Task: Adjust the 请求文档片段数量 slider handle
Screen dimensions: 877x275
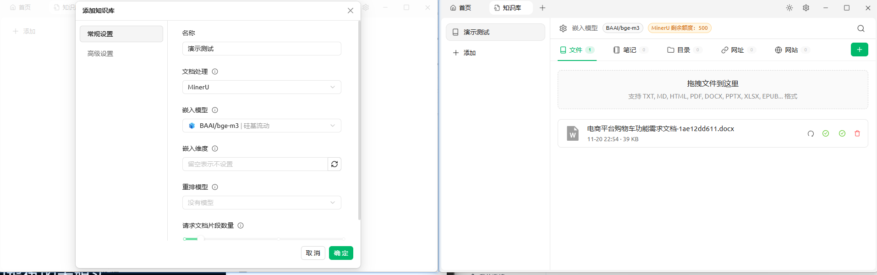Action: (x=201, y=239)
